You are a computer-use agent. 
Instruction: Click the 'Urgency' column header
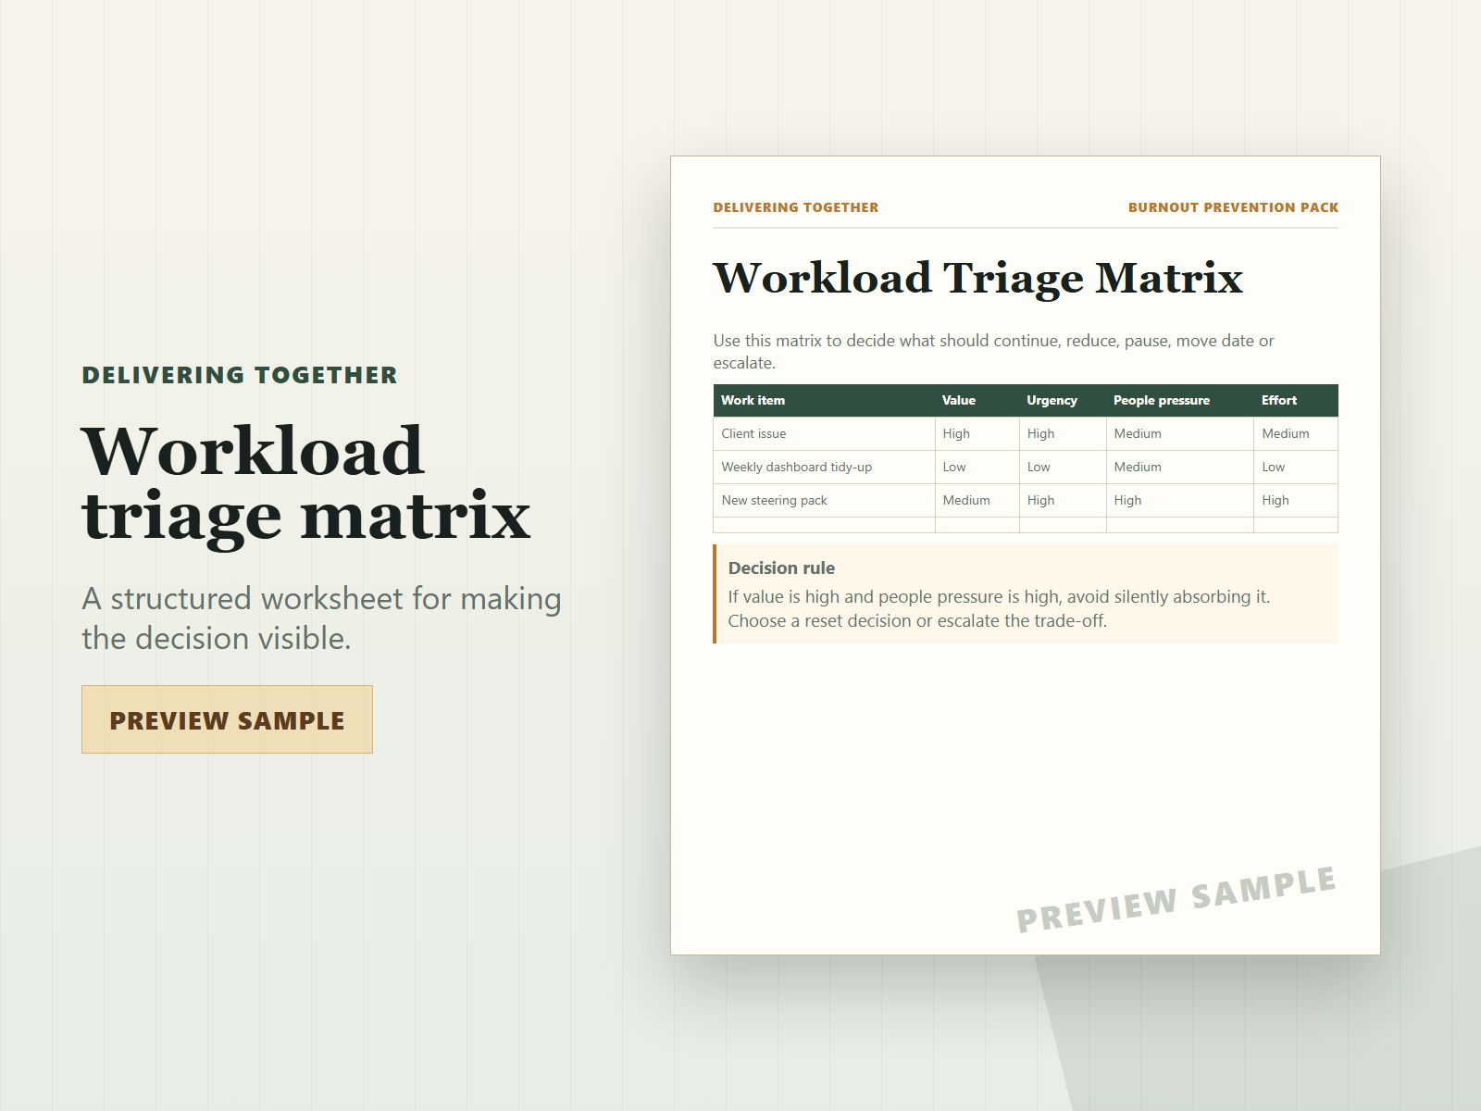point(1063,400)
